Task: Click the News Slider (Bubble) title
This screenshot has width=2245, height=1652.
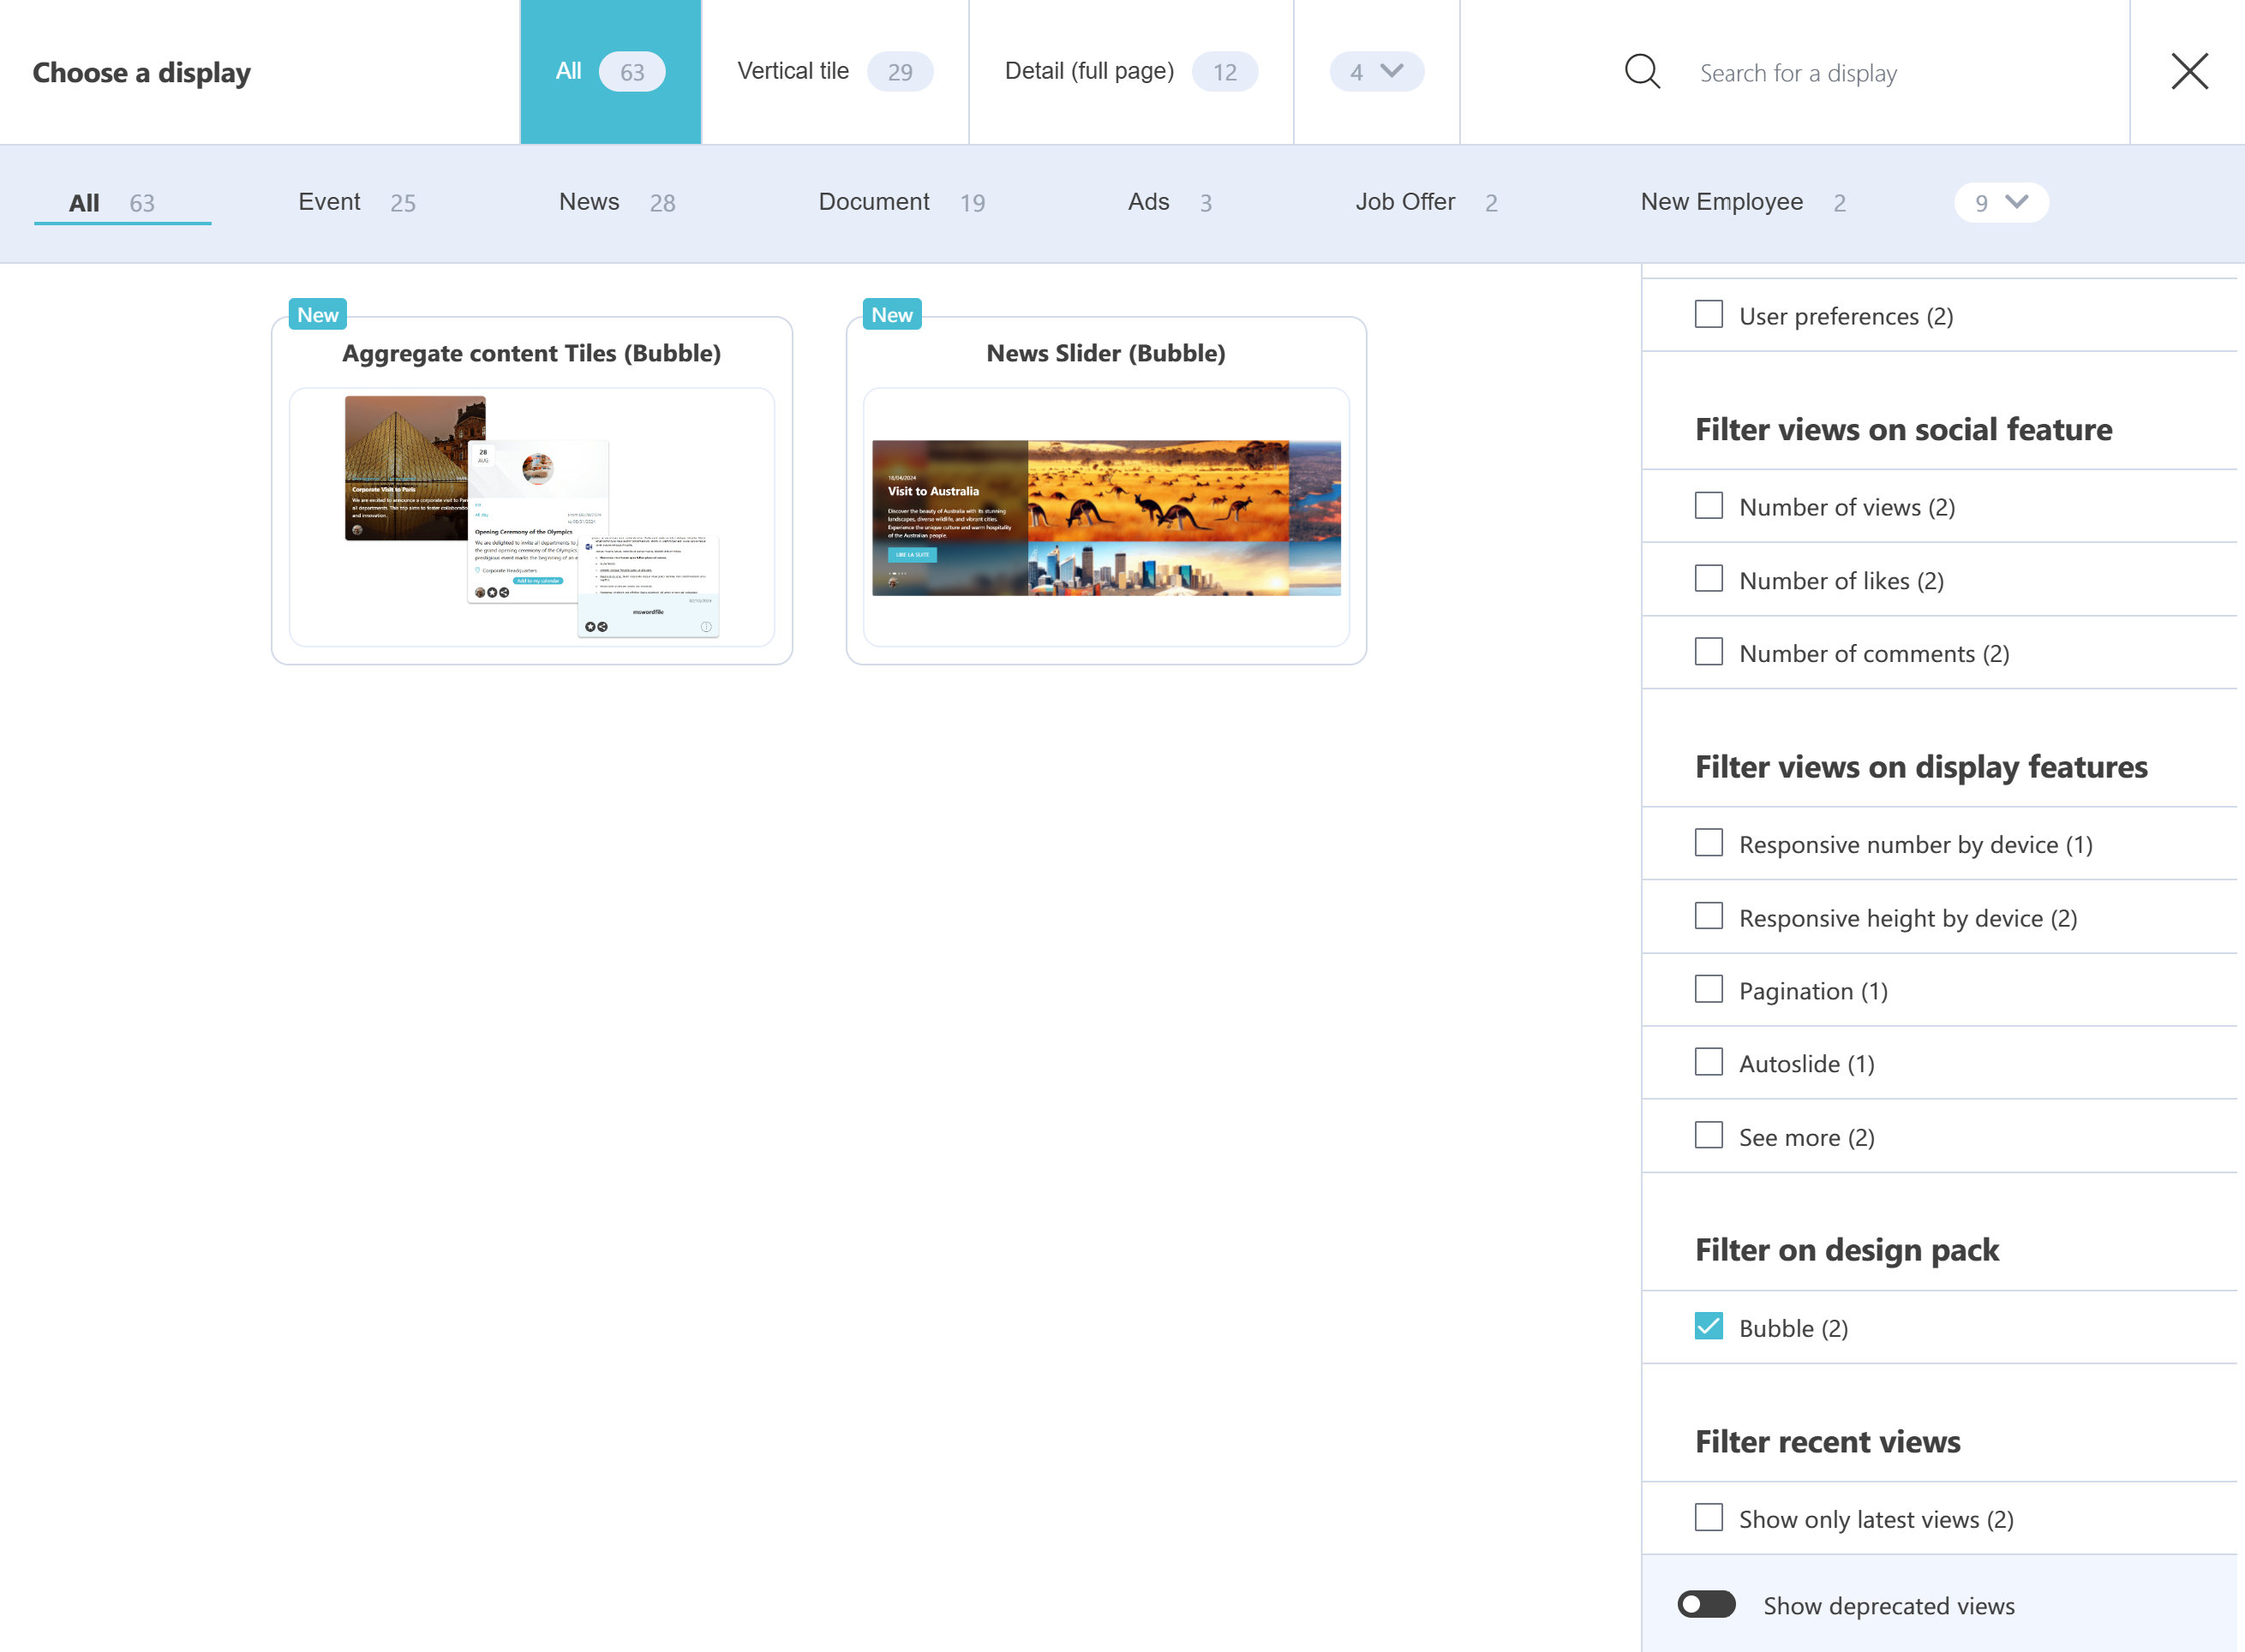Action: [1105, 353]
